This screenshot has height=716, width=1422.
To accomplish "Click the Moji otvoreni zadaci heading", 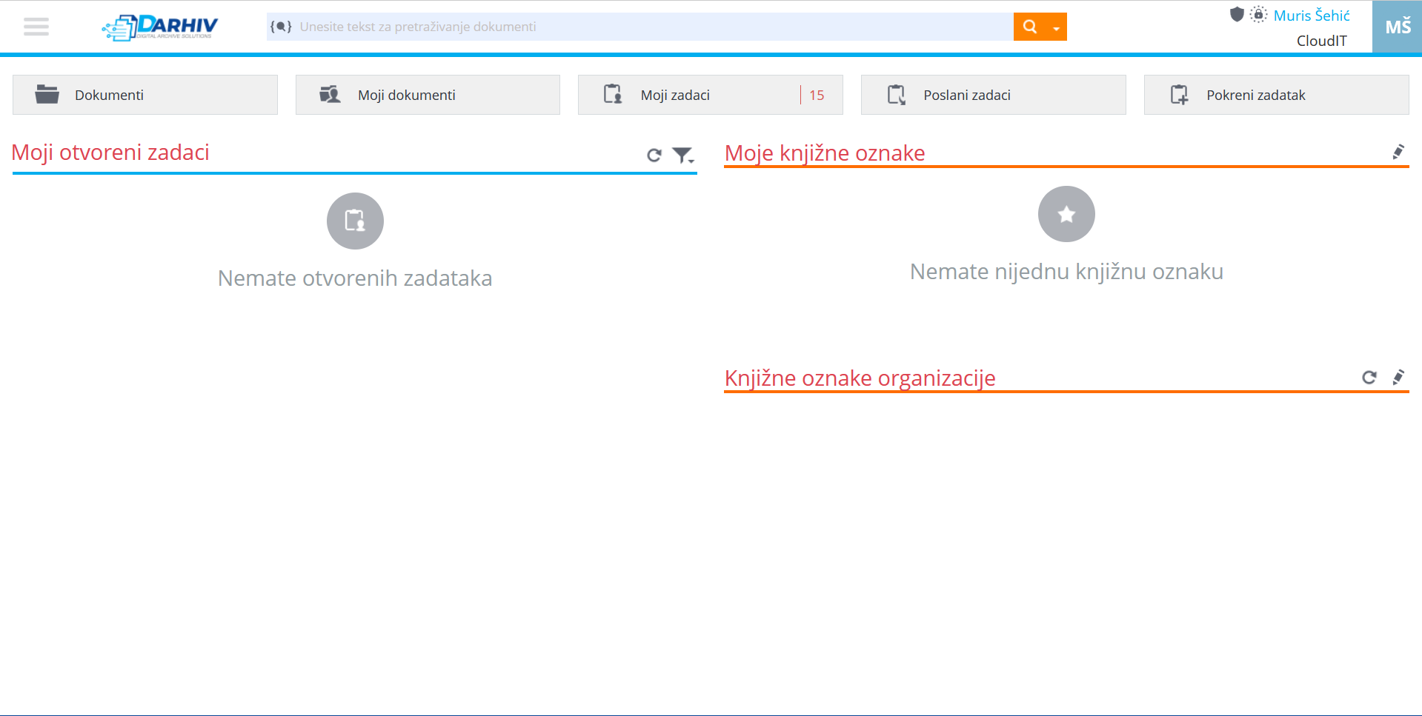I will pos(110,152).
